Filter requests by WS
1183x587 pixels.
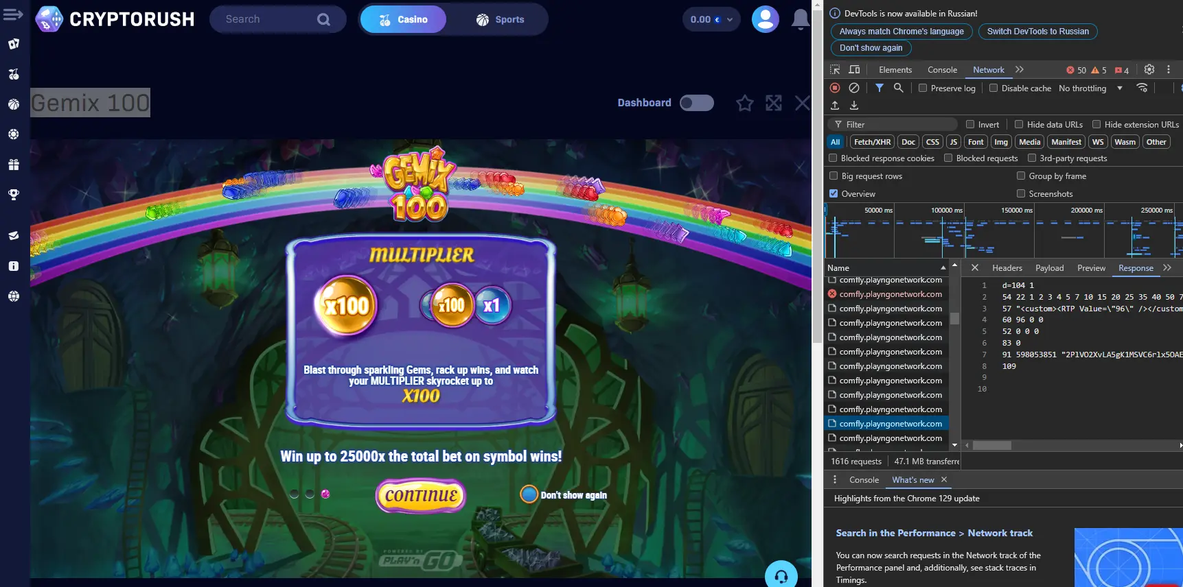(x=1098, y=142)
